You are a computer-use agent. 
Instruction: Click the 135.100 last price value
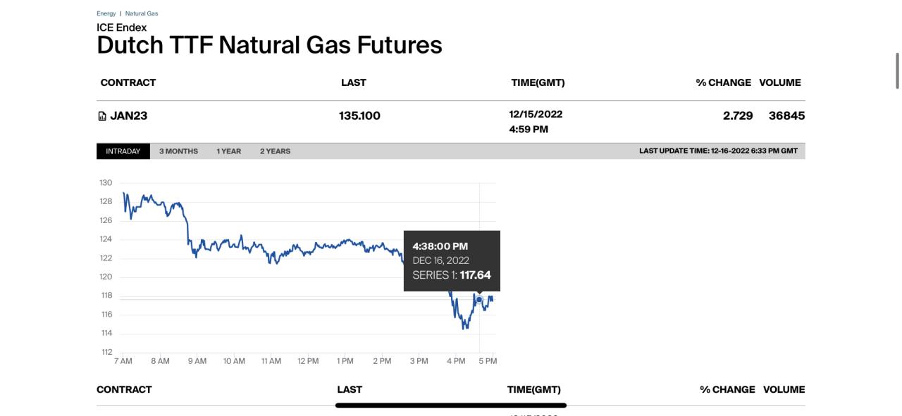coord(359,116)
